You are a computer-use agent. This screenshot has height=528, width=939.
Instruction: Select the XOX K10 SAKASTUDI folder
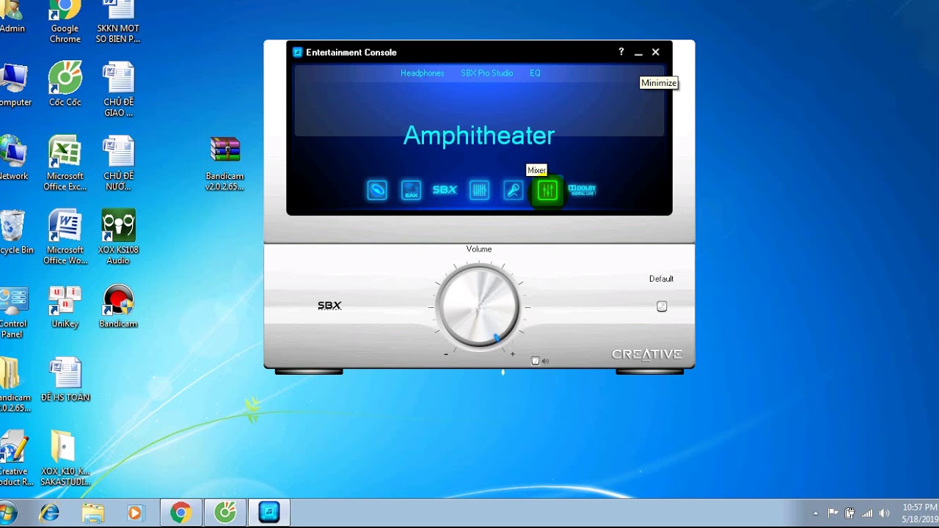click(x=65, y=458)
